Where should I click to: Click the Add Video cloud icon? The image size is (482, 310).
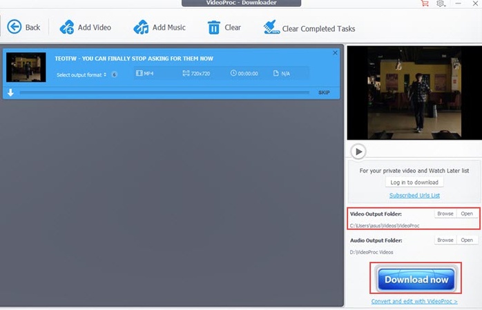[67, 27]
